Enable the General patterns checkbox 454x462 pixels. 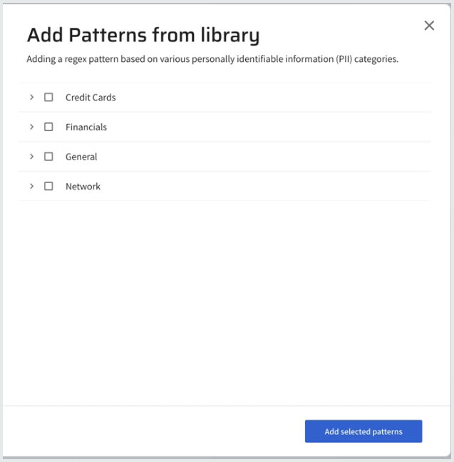48,157
